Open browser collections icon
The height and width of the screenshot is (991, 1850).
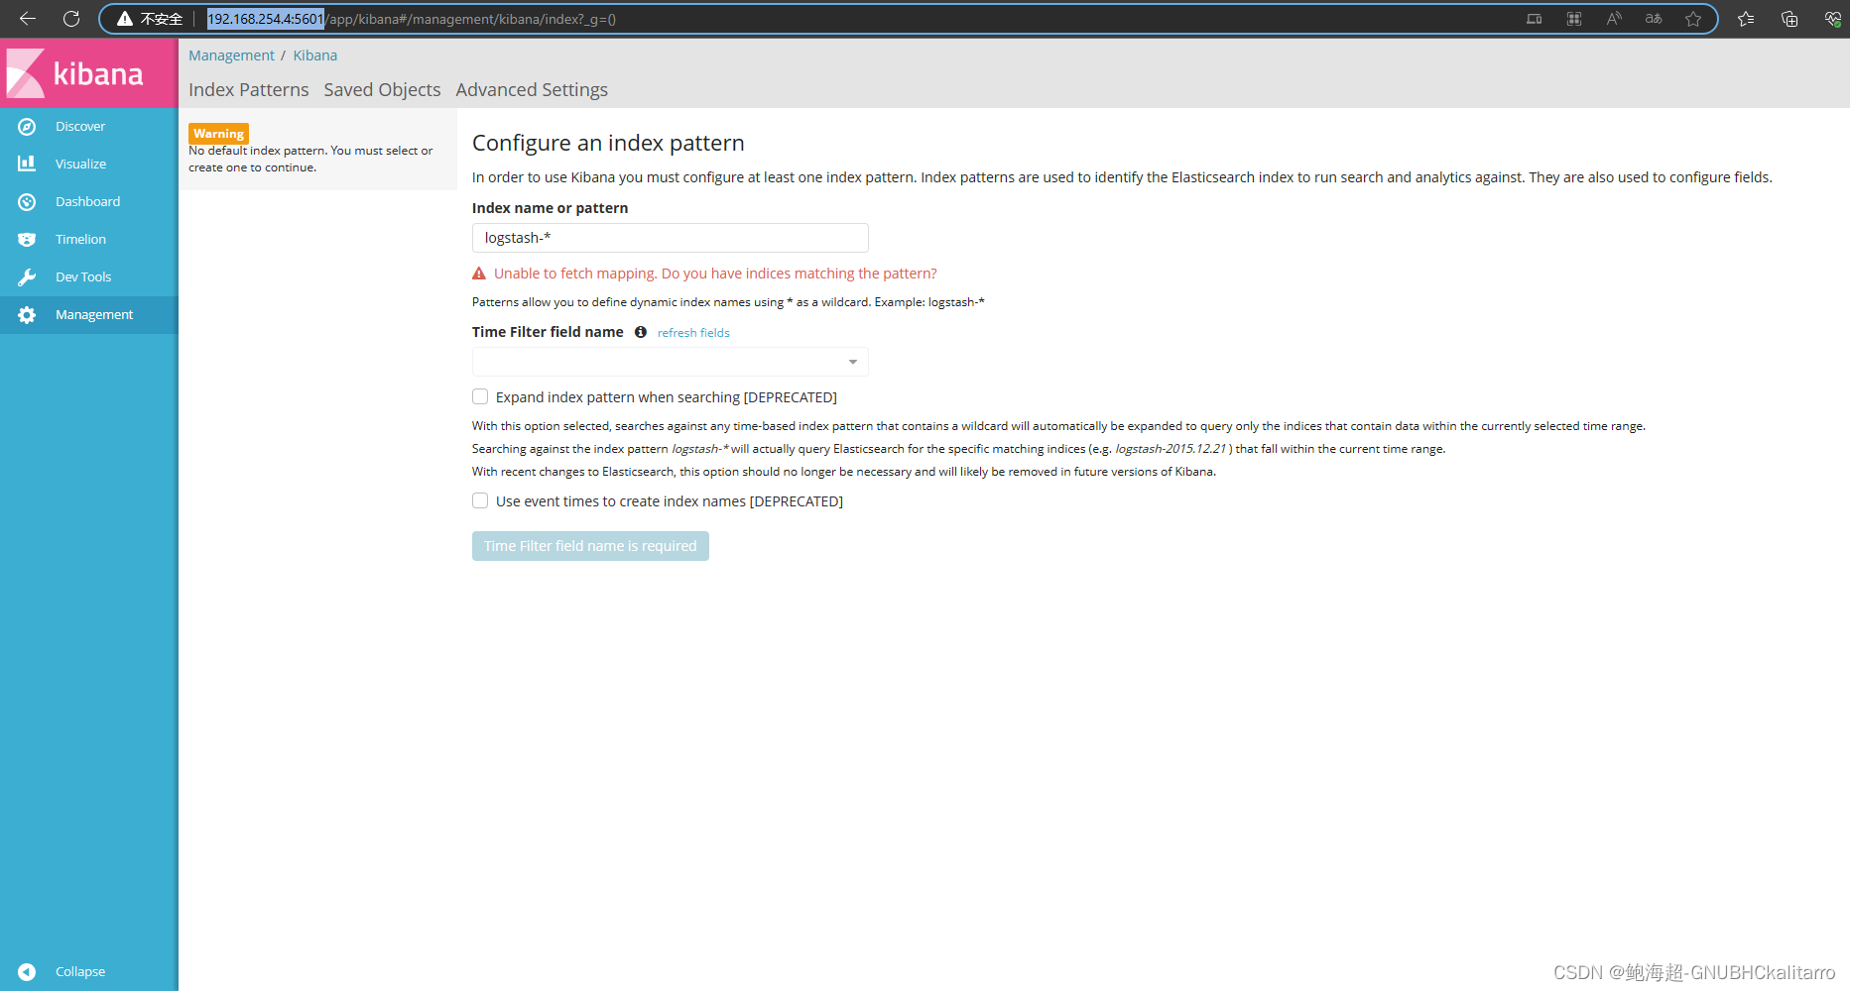click(x=1789, y=19)
